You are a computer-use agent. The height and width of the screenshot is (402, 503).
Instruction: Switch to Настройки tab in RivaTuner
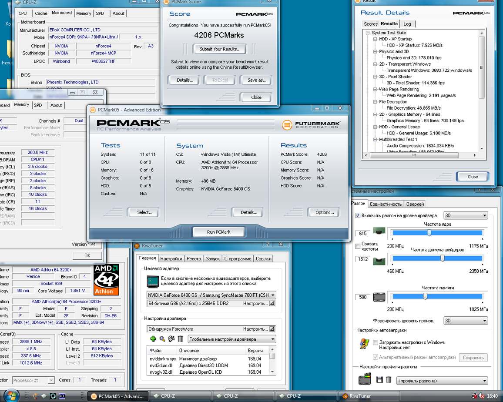[x=171, y=258]
